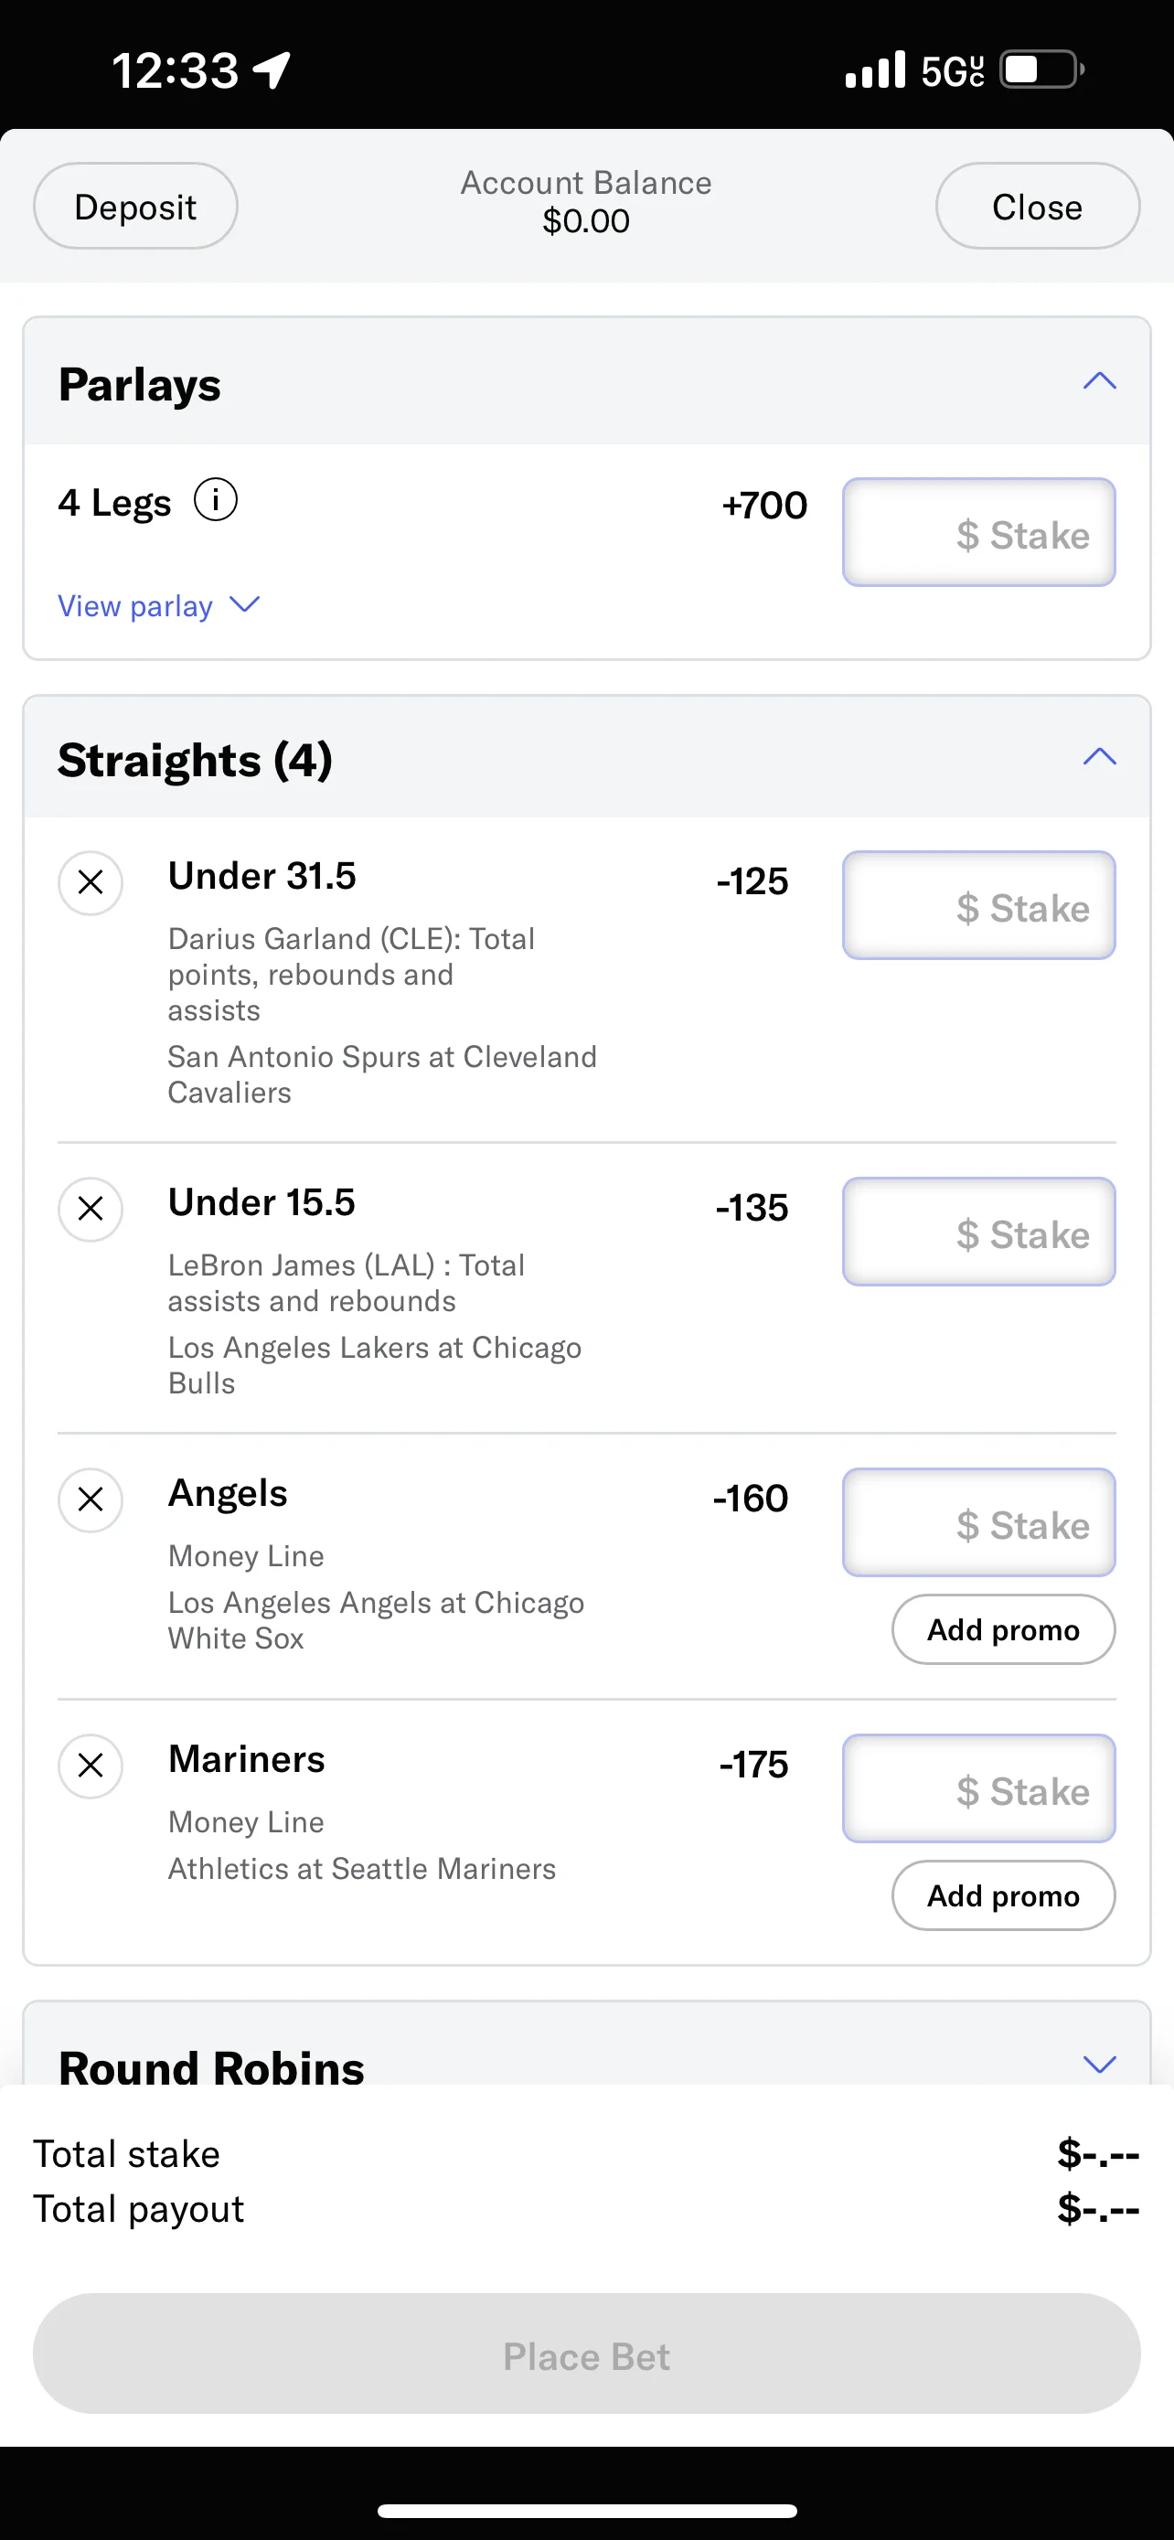Open the 4 Legs parlay info icon
The height and width of the screenshot is (2540, 1174).
(x=215, y=500)
